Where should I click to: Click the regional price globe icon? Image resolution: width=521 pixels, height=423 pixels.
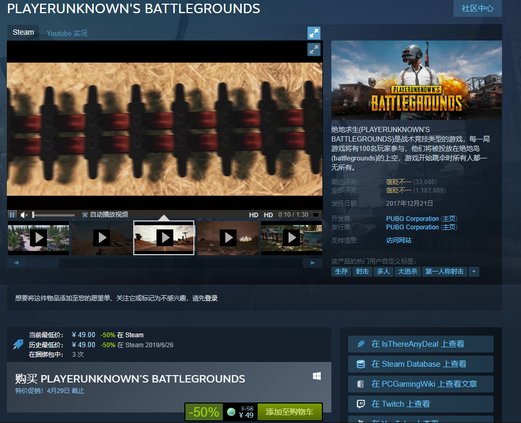coord(231,412)
